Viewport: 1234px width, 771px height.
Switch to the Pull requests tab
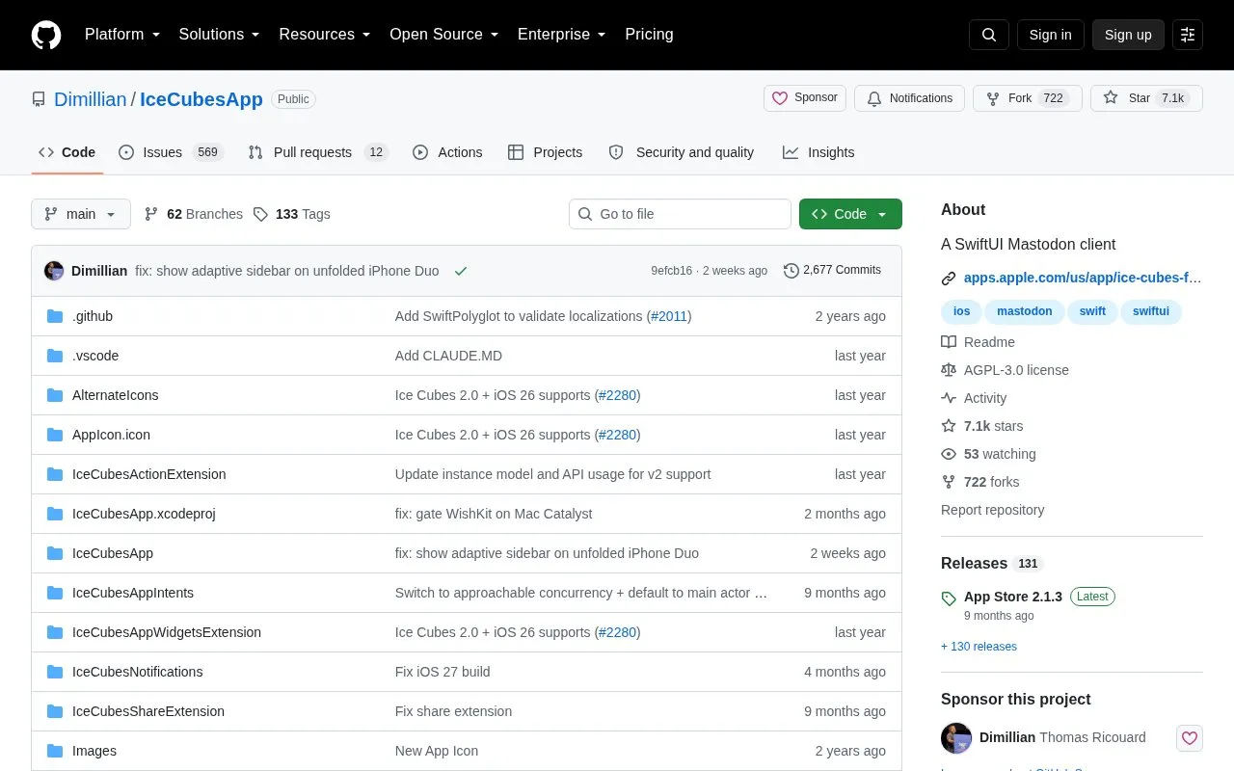point(317,152)
